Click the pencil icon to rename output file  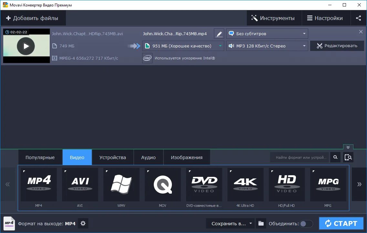[219, 34]
